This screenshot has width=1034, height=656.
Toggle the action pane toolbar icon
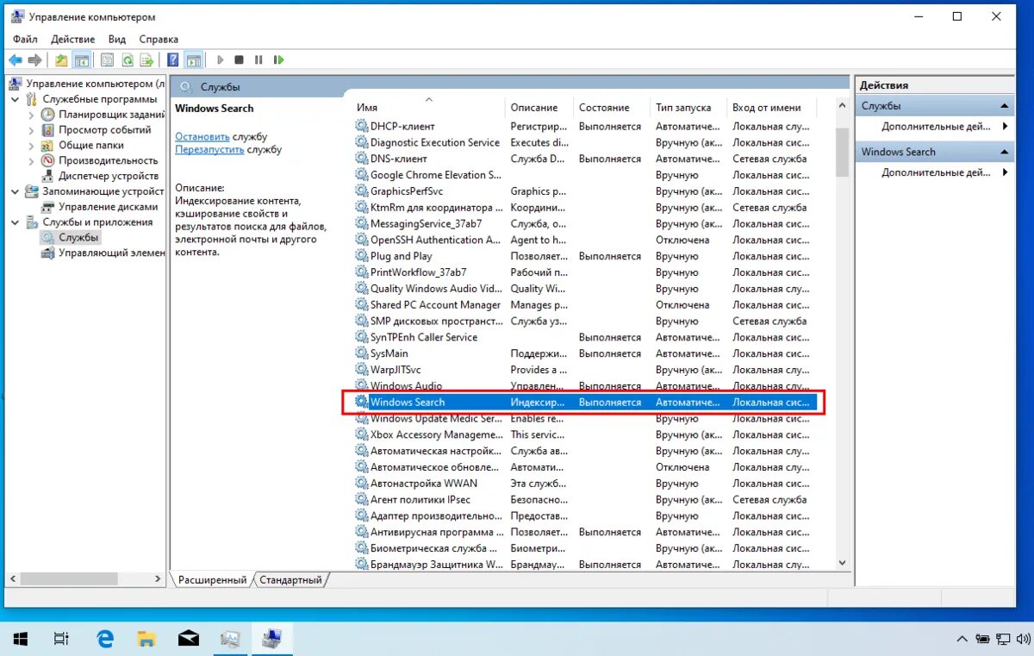pyautogui.click(x=194, y=60)
